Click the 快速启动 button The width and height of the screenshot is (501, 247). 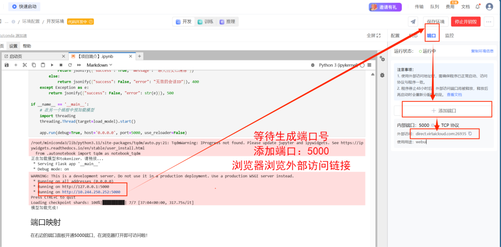click(24, 6)
